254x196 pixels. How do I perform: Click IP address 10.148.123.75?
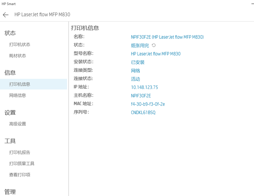pyautogui.click(x=144, y=87)
